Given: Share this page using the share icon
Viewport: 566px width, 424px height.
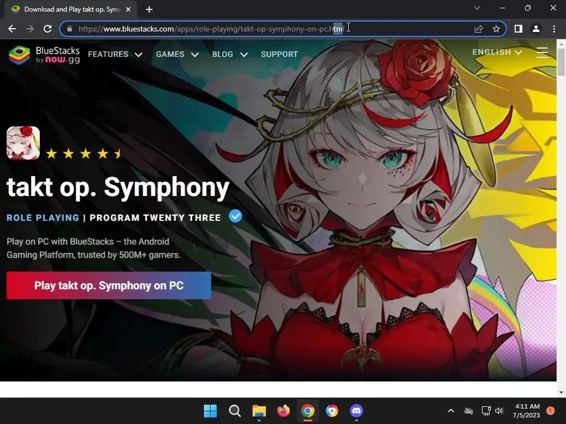Looking at the screenshot, I should [479, 29].
